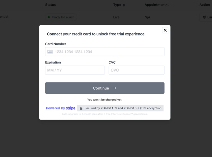Sort using the Type column sort icon

click(124, 5)
